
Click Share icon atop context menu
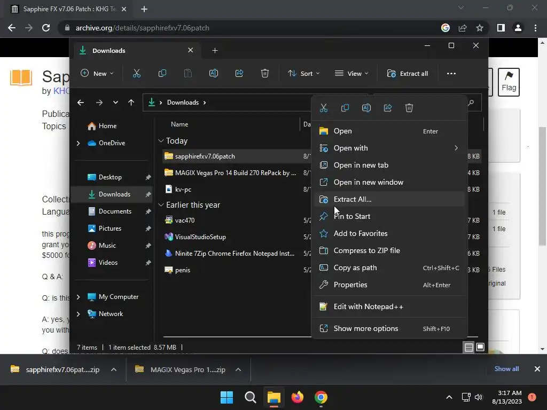click(x=388, y=108)
